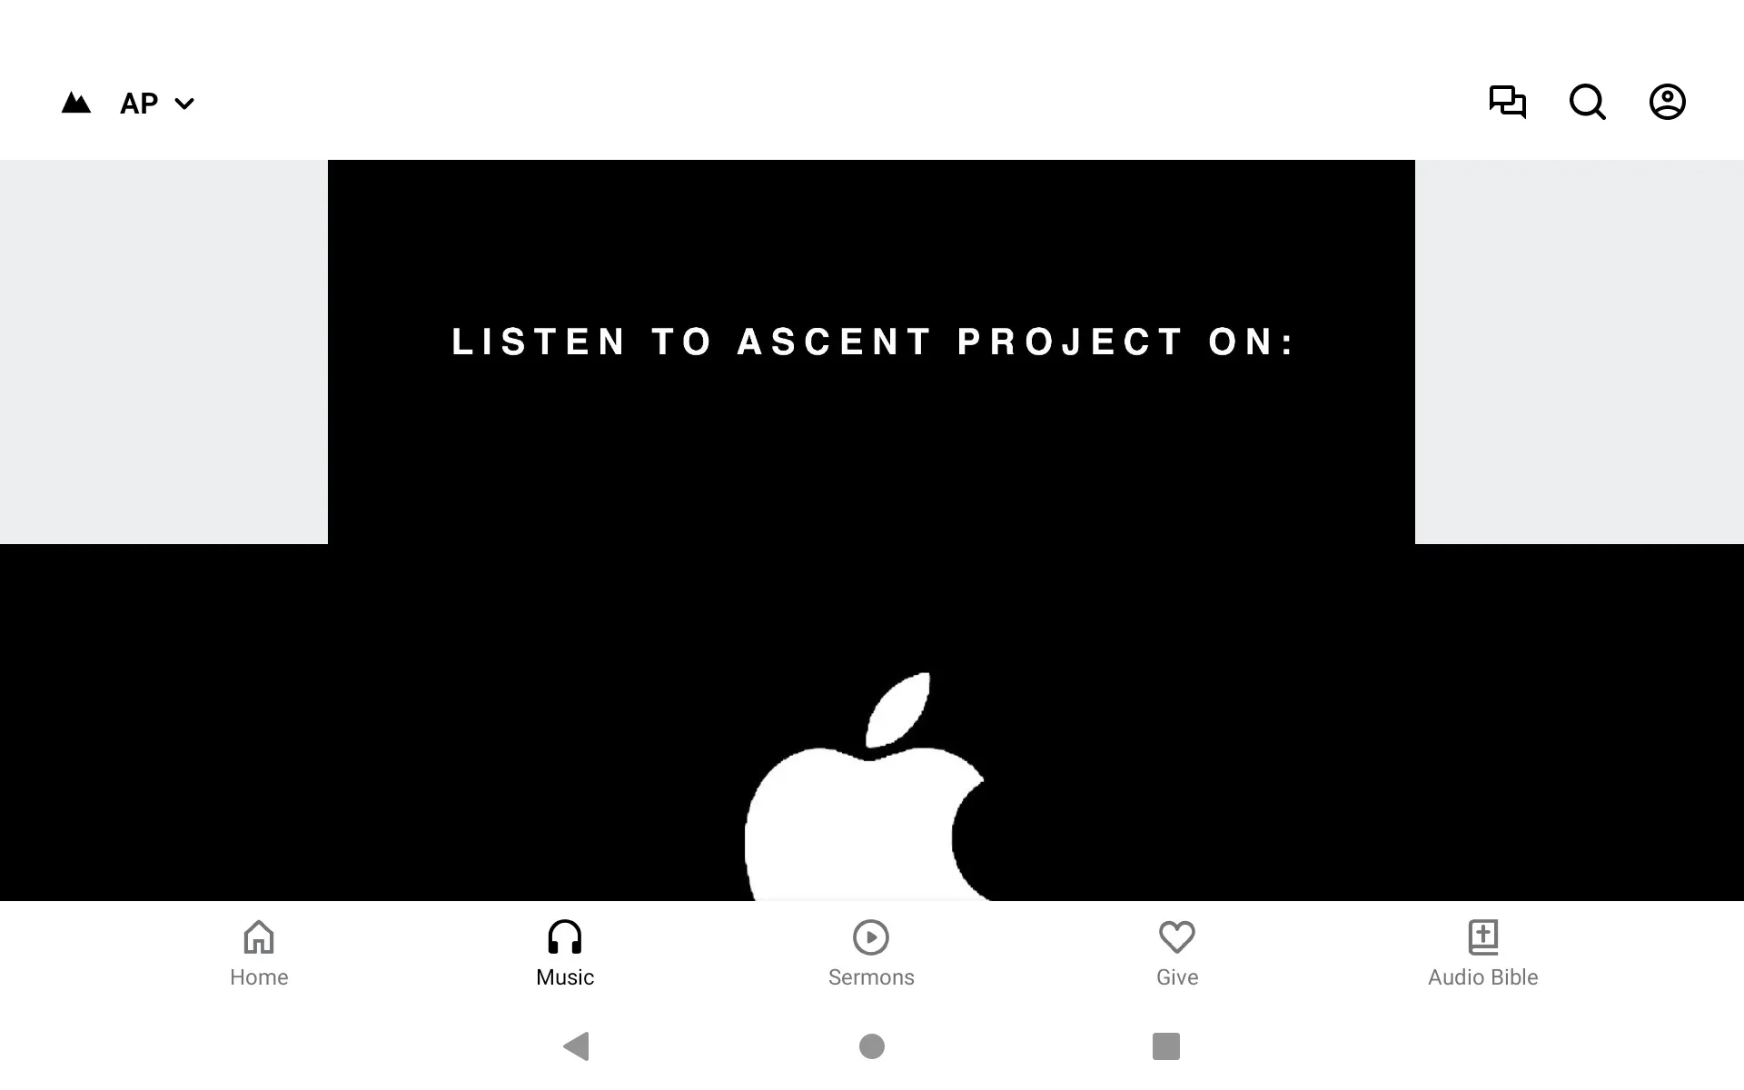The height and width of the screenshot is (1090, 1744).
Task: Switch to Sermons menu tab
Action: pyautogui.click(x=871, y=951)
